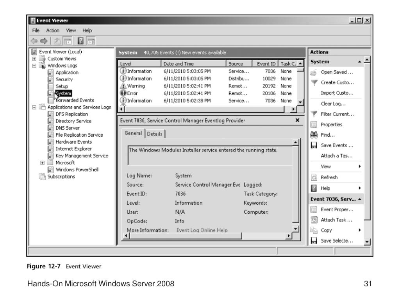Viewport: 400px width, 300px height.
Task: Select the Internet Explorer log
Action: tap(73, 149)
